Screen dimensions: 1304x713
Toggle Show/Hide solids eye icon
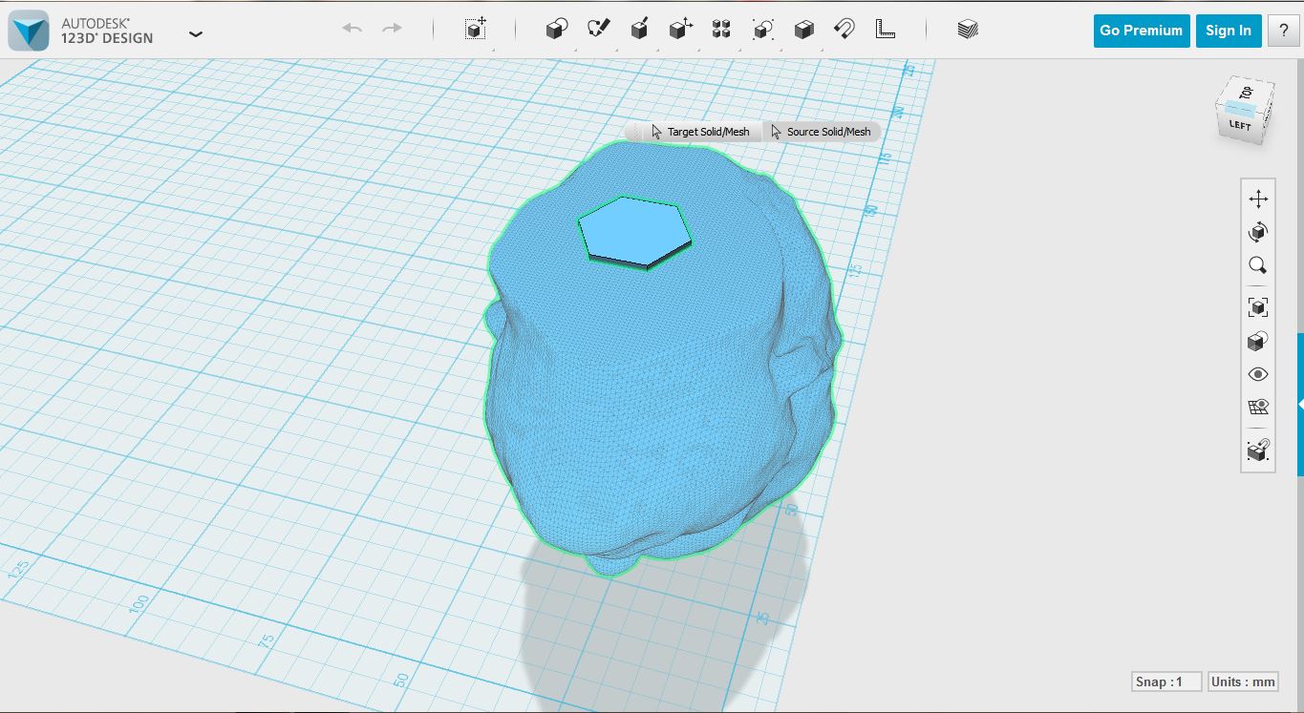coord(1258,374)
